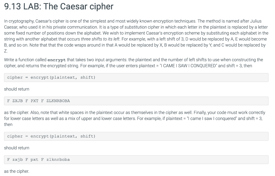Viewport: 275px width, 176px height.
Task: Click the text 'I CAME I SAW I CONQUERED'
Action: 189,66
